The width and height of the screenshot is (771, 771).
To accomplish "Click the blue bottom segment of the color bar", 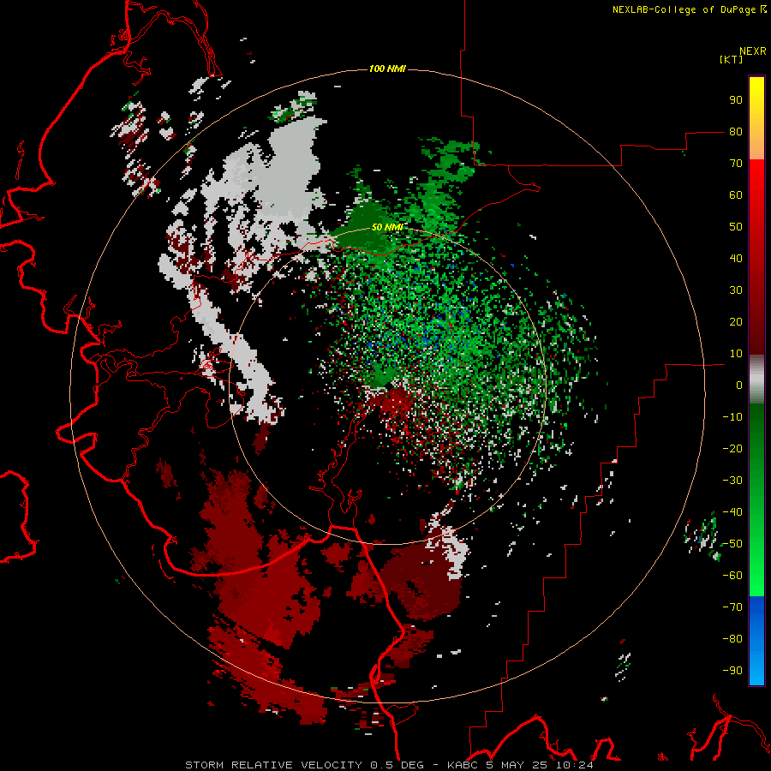I will coord(756,641).
